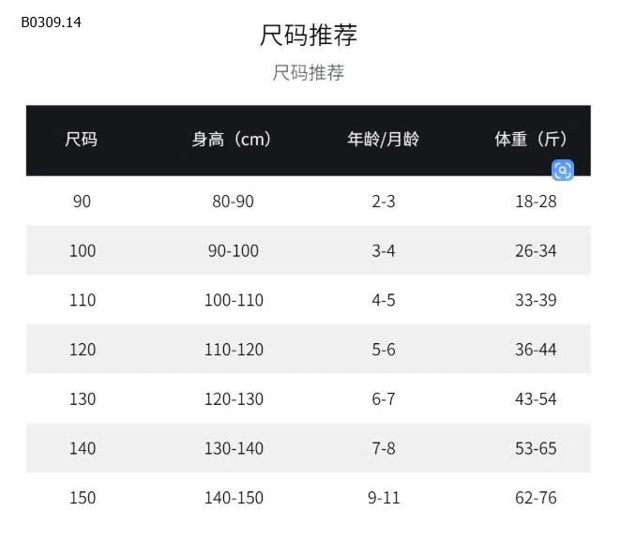Click the 18-28 weight cell
620x540 pixels.
pyautogui.click(x=536, y=202)
